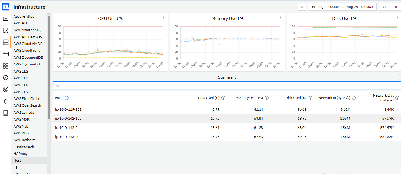Open the alerts bell icon in left rail

pyautogui.click(x=6, y=101)
